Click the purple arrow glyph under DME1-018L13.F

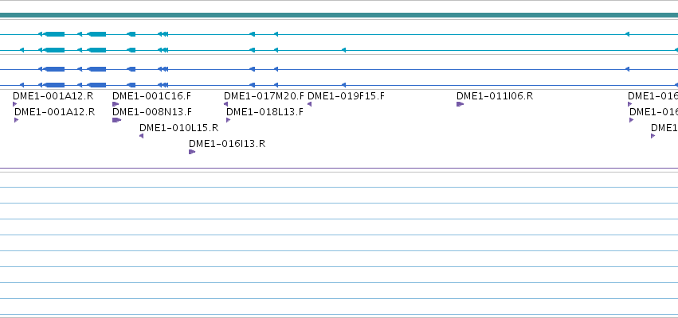[x=229, y=120]
